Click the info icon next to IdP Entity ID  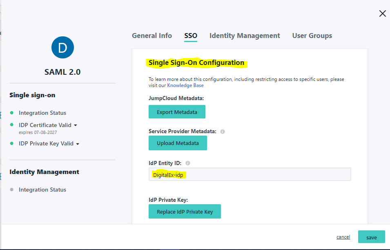tap(187, 163)
